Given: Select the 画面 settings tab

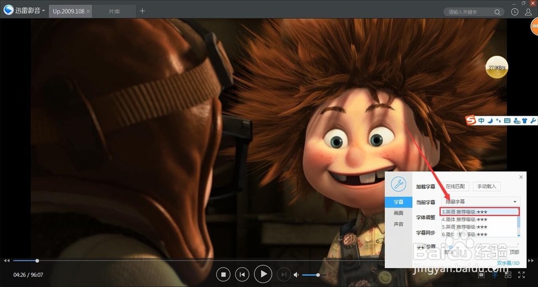Looking at the screenshot, I should (398, 213).
